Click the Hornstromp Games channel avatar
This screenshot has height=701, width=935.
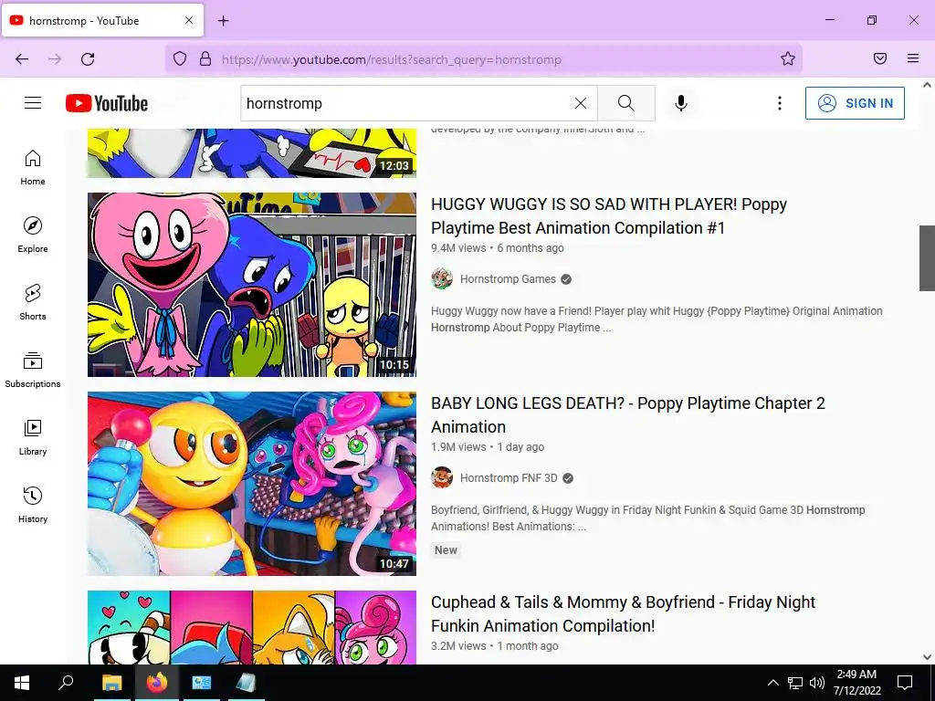(442, 278)
